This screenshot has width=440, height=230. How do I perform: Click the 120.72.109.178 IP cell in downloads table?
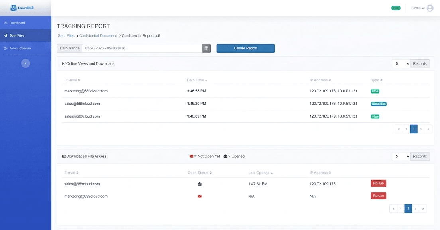322,184
